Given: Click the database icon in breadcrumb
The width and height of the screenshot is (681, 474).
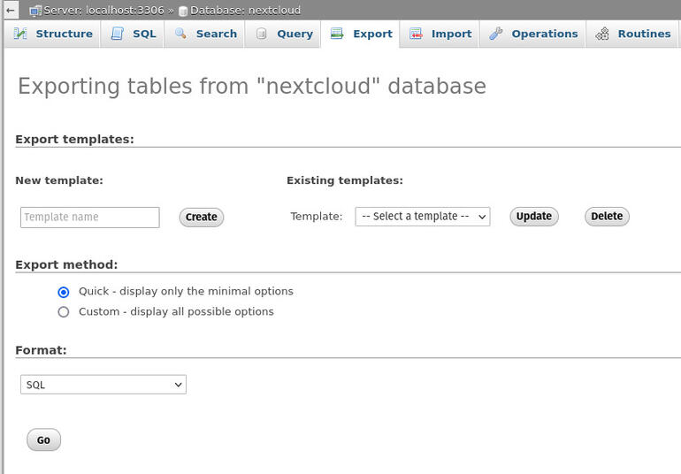Looking at the screenshot, I should pos(183,11).
